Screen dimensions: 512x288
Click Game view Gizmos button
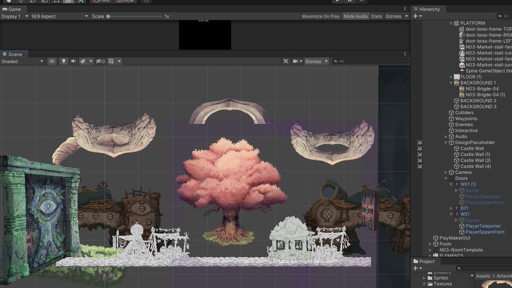coord(393,16)
